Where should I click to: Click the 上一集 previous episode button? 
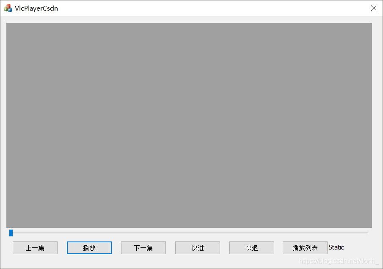(35, 248)
